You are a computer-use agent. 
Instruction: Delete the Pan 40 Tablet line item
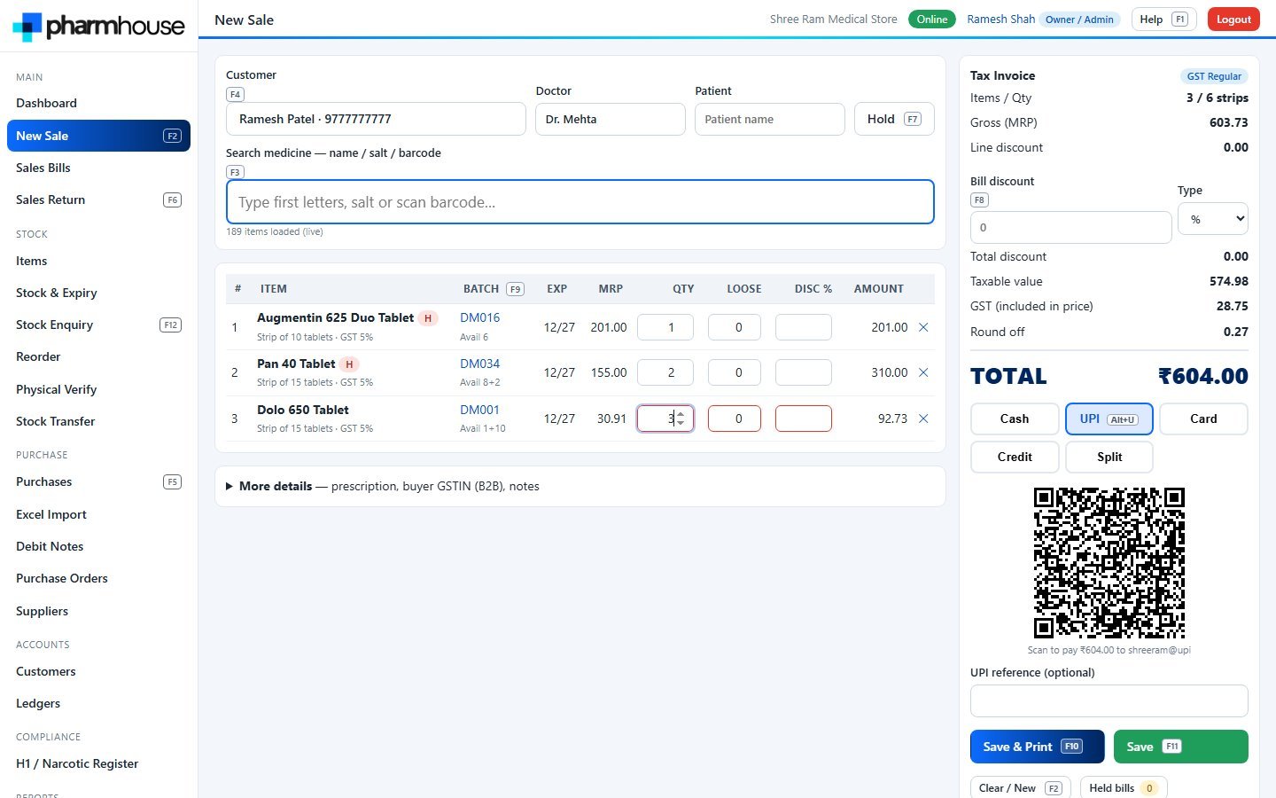pyautogui.click(x=923, y=372)
